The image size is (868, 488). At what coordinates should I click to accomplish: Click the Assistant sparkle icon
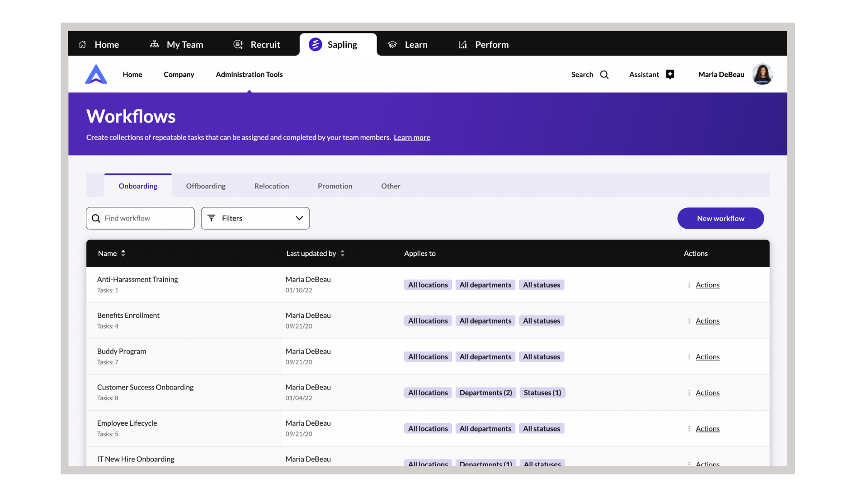[670, 74]
